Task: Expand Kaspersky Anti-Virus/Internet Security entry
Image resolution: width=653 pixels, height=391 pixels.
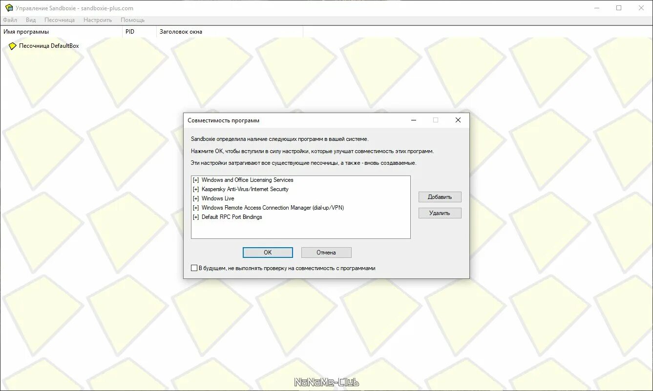Action: pyautogui.click(x=196, y=189)
